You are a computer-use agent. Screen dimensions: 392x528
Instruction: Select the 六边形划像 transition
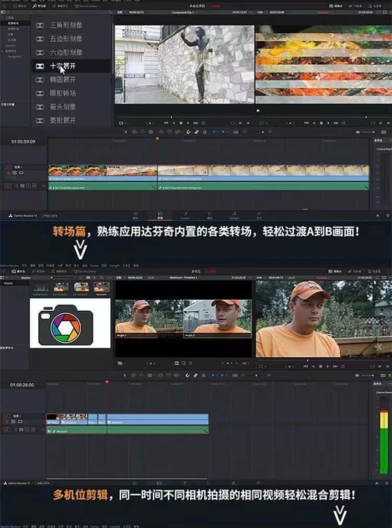click(x=66, y=52)
